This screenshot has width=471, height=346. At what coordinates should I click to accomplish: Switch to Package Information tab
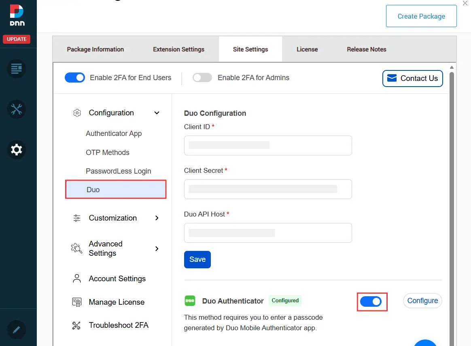(x=95, y=49)
